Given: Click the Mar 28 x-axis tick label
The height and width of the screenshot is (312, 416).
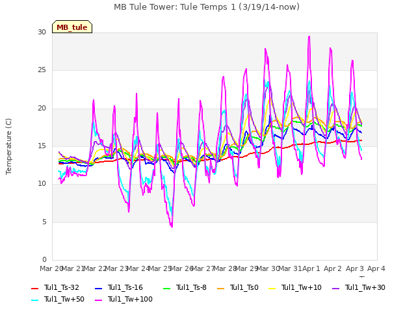Looking at the screenshot, I should pos(225,268).
